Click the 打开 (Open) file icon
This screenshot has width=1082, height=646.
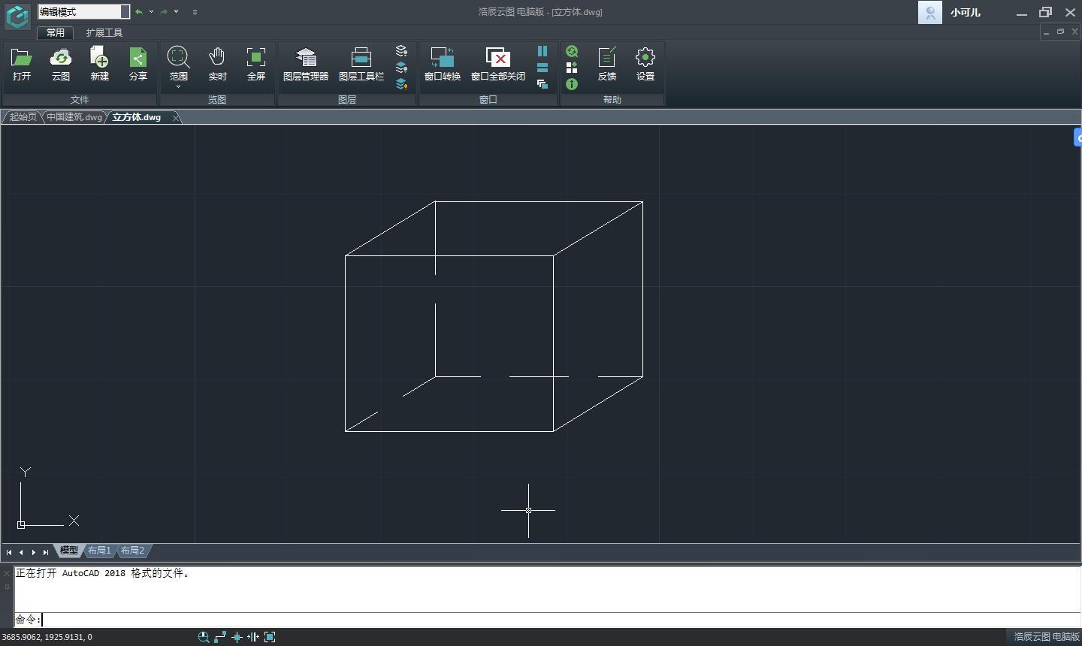point(22,64)
